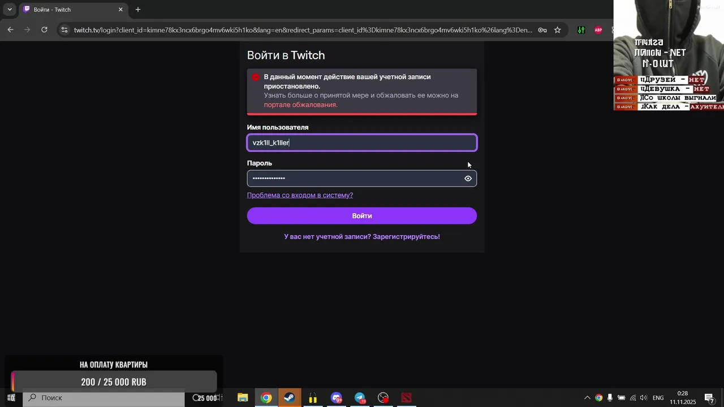Reload the Twitch login page

pyautogui.click(x=44, y=30)
